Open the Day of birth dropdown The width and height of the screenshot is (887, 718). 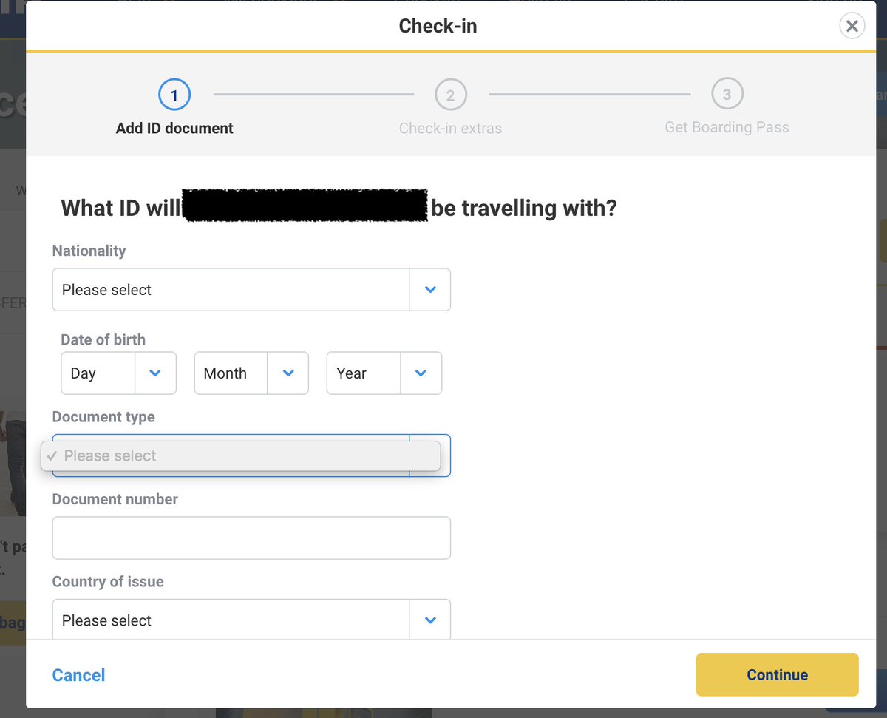(x=118, y=373)
